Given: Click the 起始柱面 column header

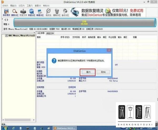Looking at the screenshot, I should 92,37.
